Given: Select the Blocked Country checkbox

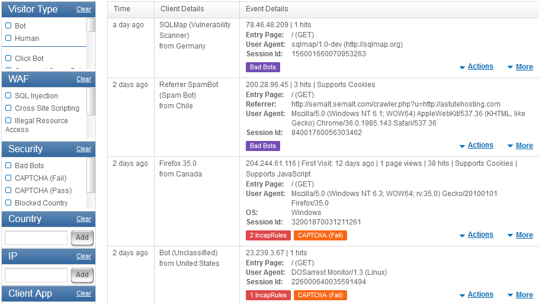Looking at the screenshot, I should (x=8, y=203).
